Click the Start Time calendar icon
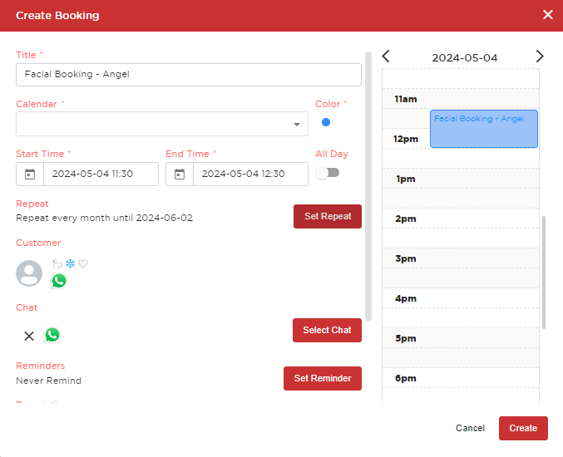Viewport: 563px width, 457px height. pos(30,174)
